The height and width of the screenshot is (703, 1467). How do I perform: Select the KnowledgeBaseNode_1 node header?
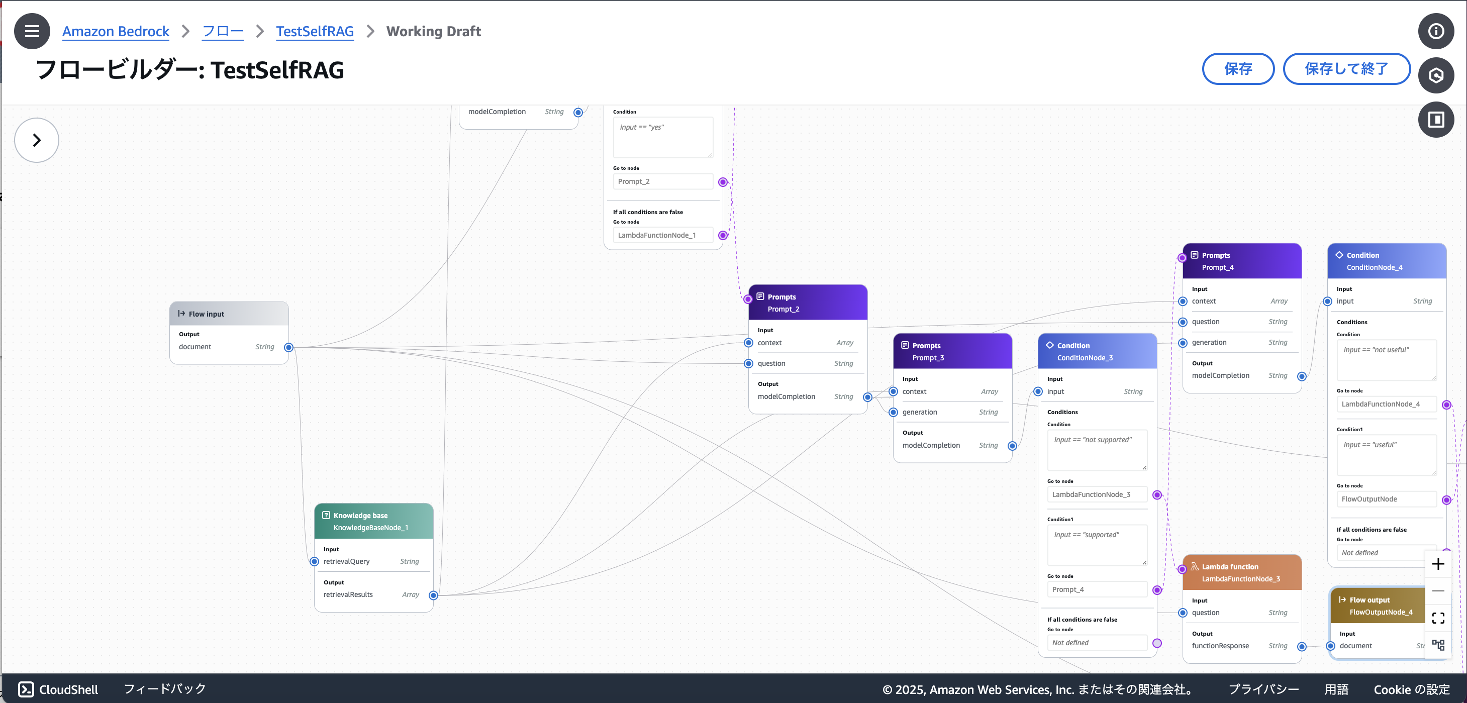[373, 521]
